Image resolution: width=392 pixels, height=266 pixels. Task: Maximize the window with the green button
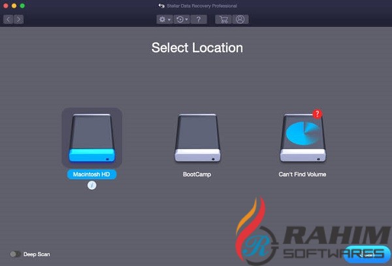tap(22, 5)
